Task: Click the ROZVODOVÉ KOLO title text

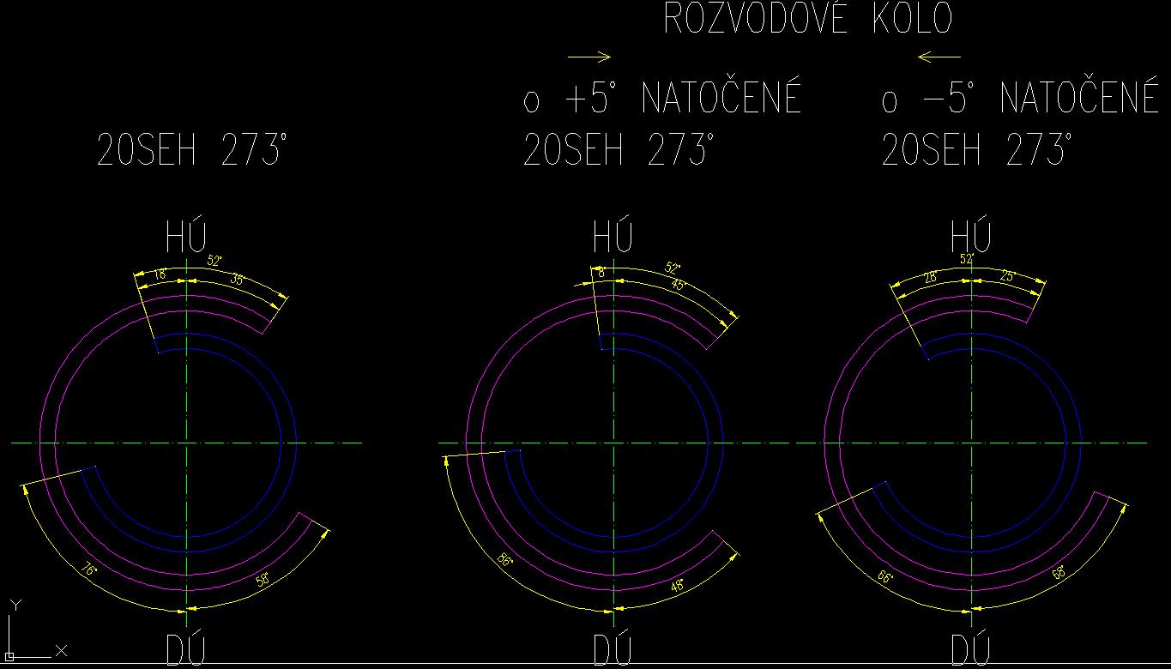Action: [808, 20]
